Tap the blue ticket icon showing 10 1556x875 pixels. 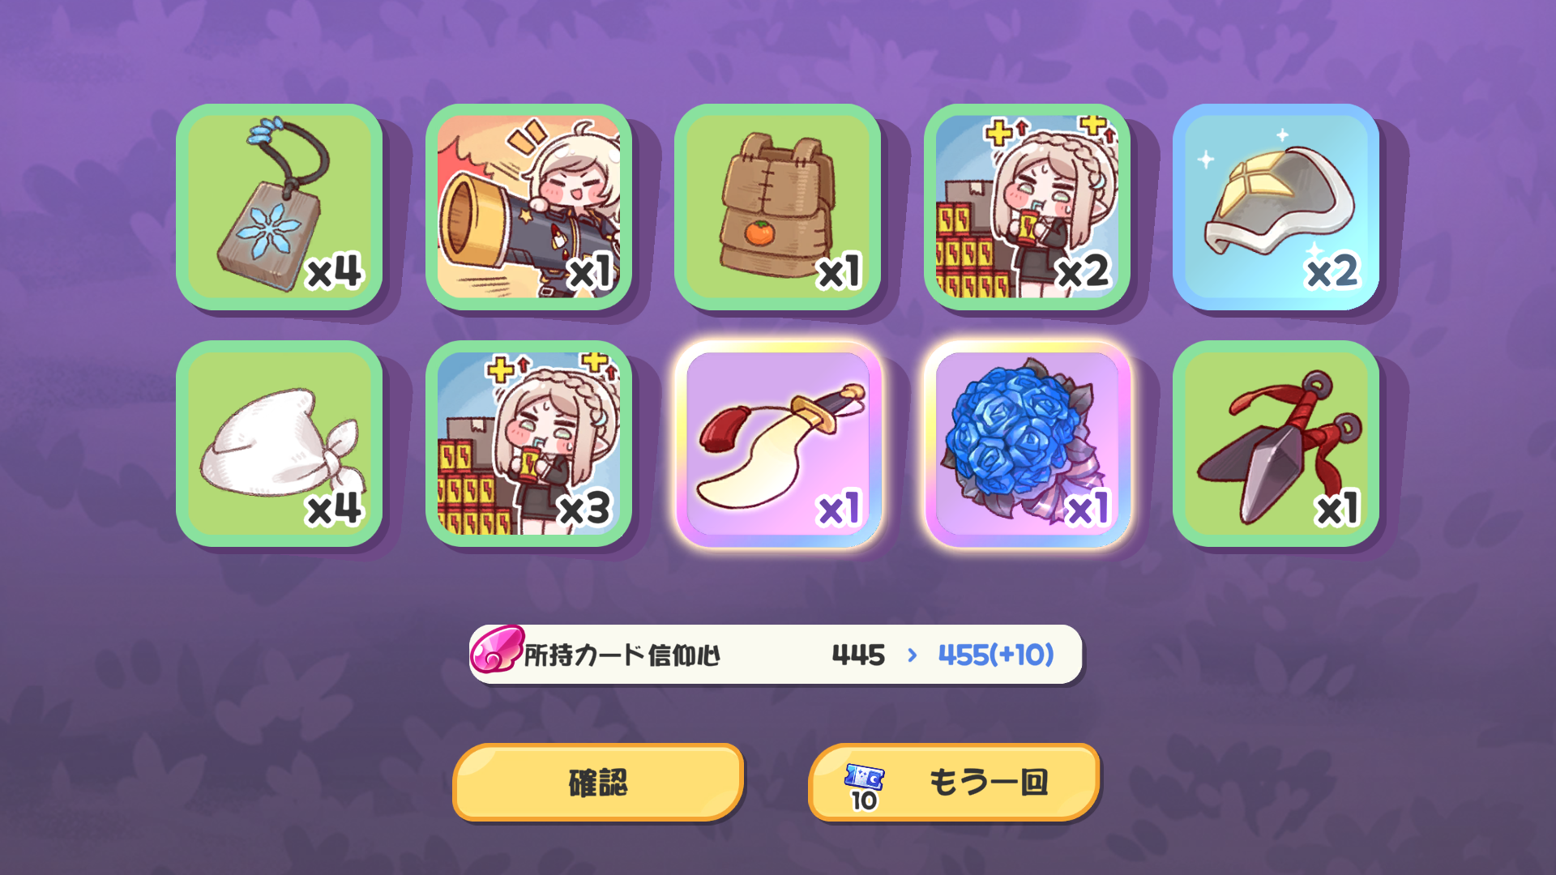[864, 786]
